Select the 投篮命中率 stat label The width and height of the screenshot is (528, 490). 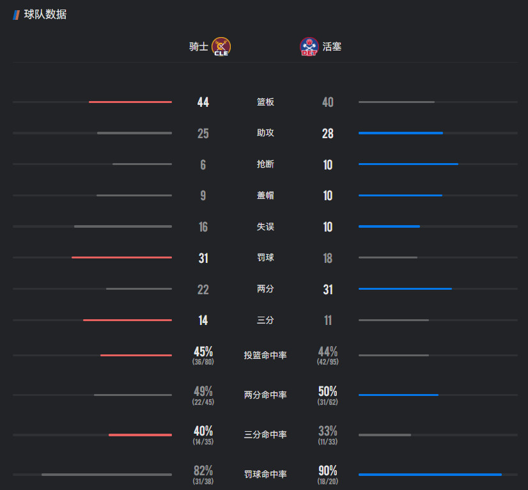(x=265, y=355)
